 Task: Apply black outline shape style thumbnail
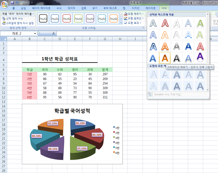(x=43, y=19)
